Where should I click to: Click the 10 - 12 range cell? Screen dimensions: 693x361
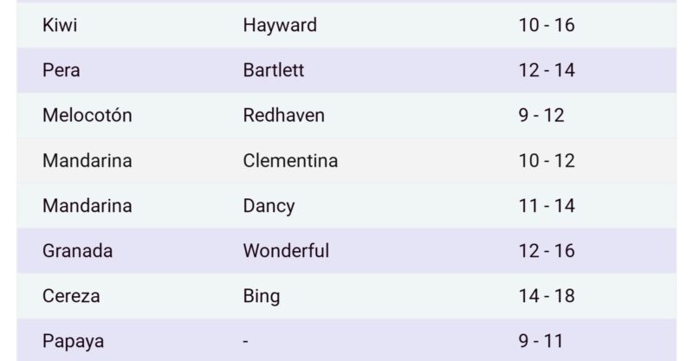[547, 161]
